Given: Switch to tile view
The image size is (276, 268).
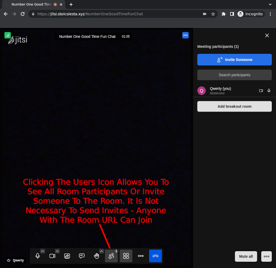Looking at the screenshot, I should click(126, 256).
